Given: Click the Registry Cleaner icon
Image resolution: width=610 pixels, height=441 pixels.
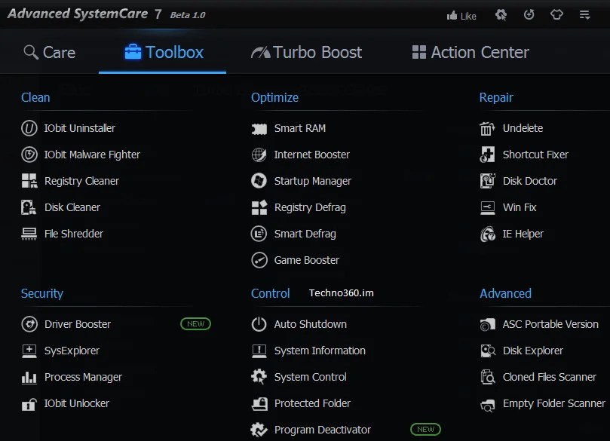Looking at the screenshot, I should point(29,181).
